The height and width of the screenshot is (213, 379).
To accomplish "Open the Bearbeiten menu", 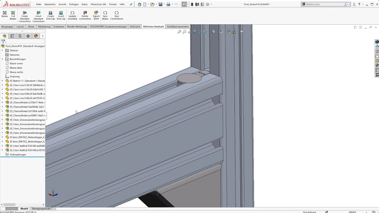I will point(50,4).
